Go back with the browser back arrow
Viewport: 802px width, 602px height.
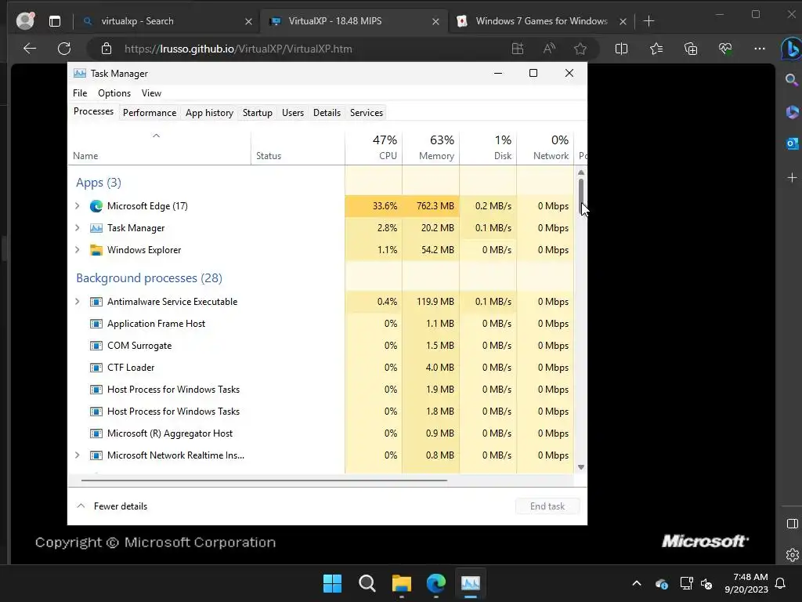(x=30, y=49)
